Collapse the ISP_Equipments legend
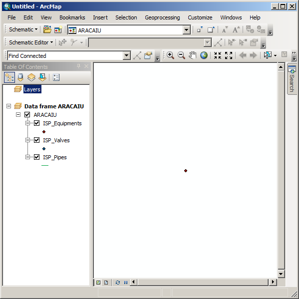The height and width of the screenshot is (299, 299). point(27,123)
